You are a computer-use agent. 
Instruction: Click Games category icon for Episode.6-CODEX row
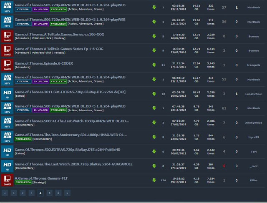[7, 65]
